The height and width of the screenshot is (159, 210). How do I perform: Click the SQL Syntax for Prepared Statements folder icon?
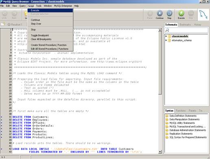(167, 137)
